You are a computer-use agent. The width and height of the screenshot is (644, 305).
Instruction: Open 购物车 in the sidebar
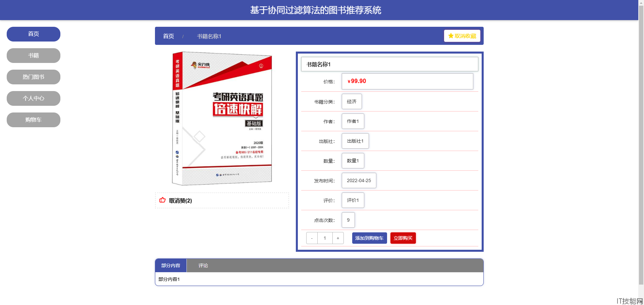tap(34, 120)
